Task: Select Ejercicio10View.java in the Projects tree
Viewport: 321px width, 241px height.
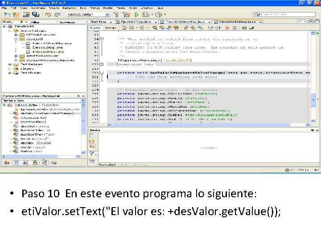Action: pos(48,52)
